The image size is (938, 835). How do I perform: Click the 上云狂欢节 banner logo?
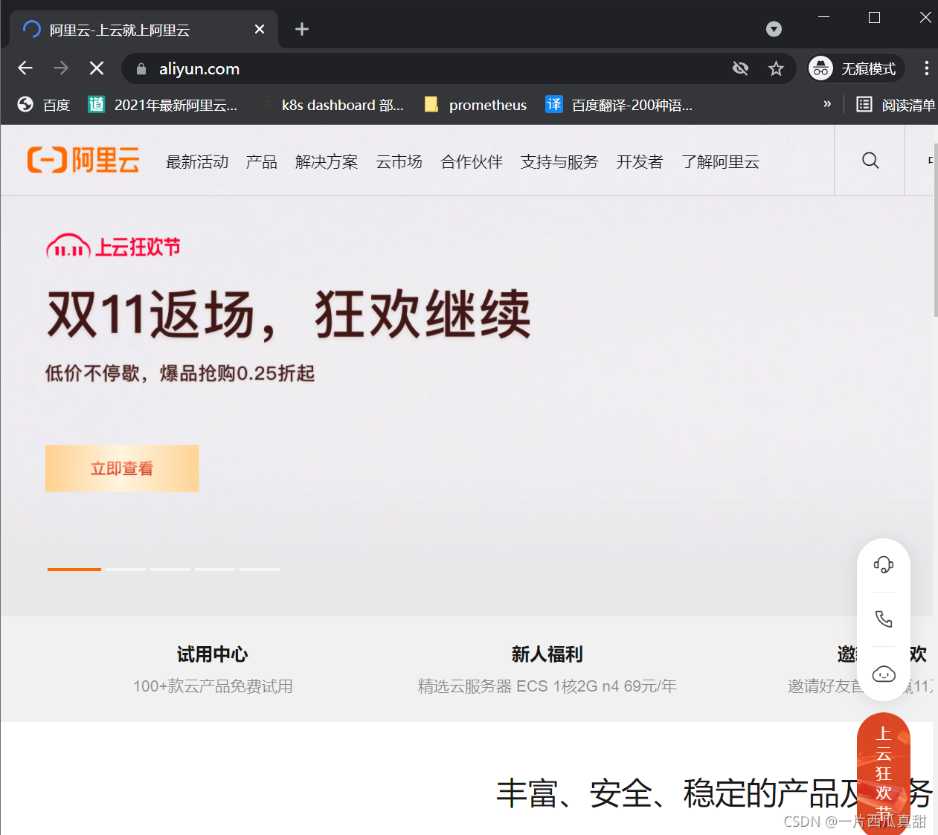click(113, 247)
